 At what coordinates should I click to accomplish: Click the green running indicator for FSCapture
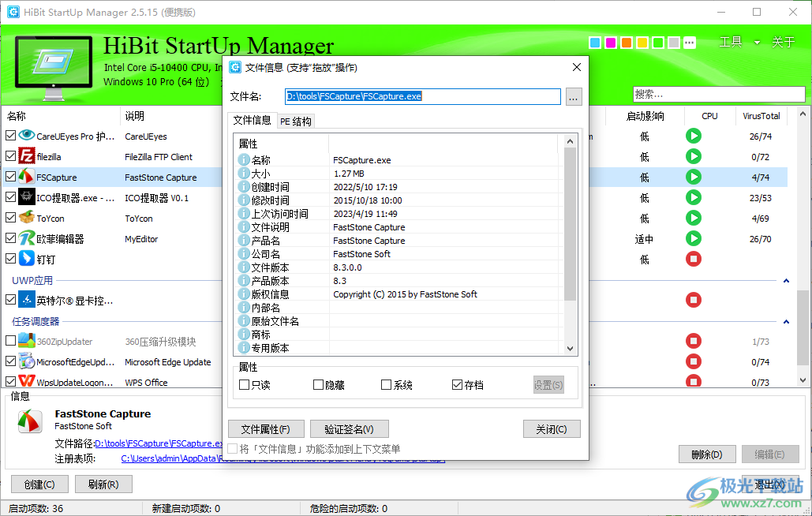point(694,177)
